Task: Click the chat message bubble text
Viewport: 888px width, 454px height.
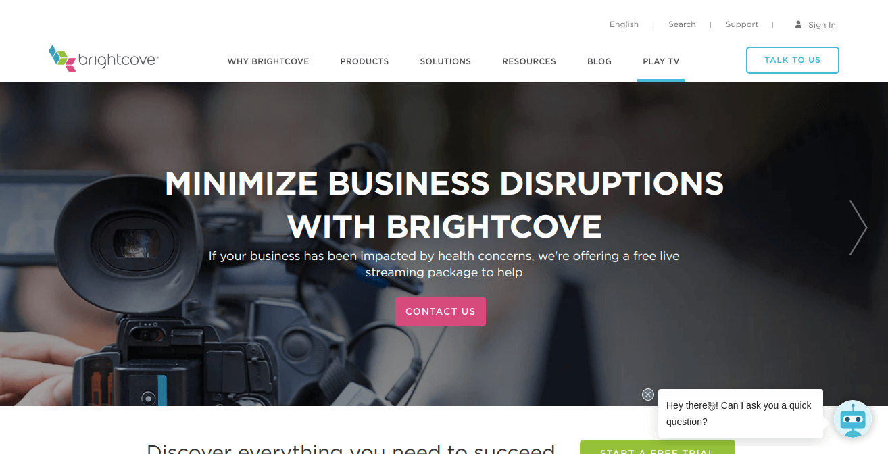Action: 739,413
